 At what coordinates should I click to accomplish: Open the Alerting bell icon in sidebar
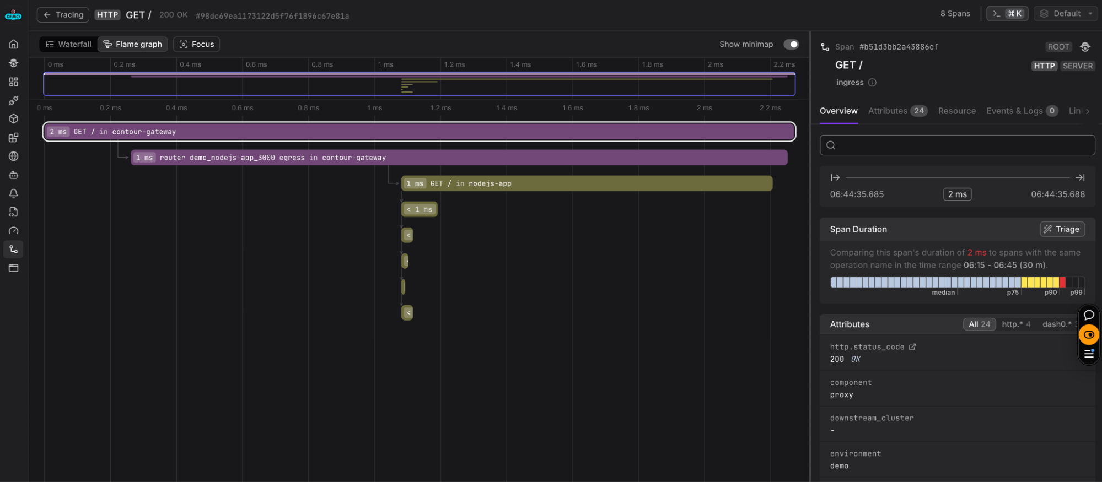pos(14,193)
